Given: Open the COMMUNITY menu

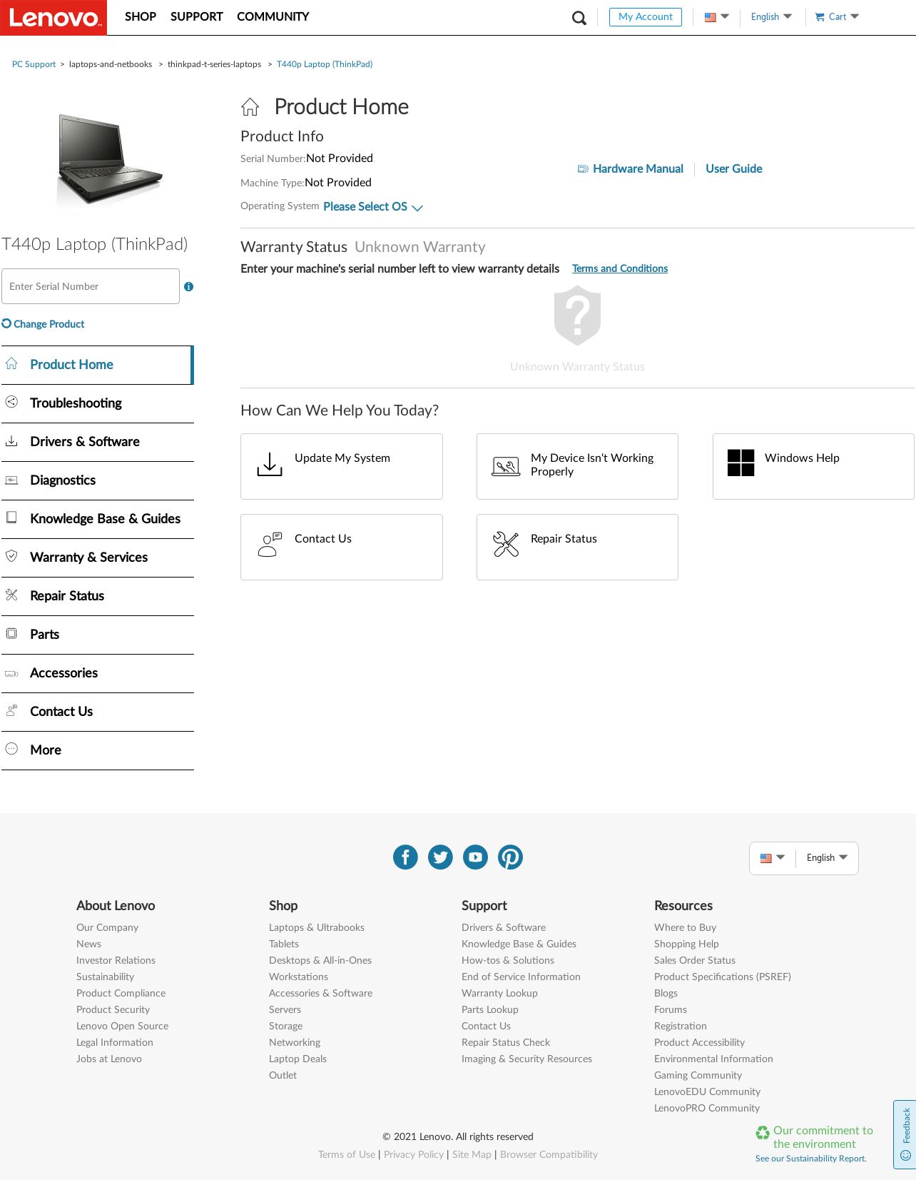Looking at the screenshot, I should click(x=273, y=16).
